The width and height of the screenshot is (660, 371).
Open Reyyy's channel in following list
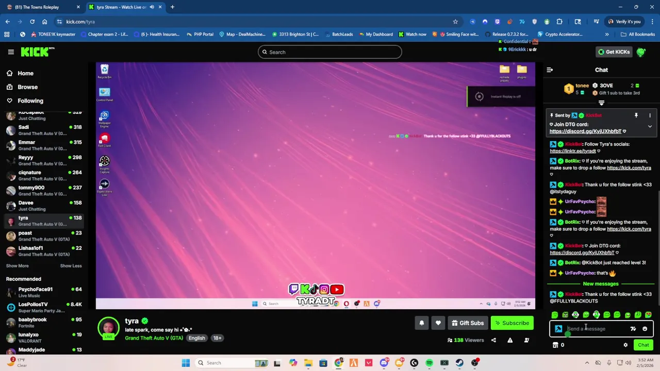click(x=44, y=160)
